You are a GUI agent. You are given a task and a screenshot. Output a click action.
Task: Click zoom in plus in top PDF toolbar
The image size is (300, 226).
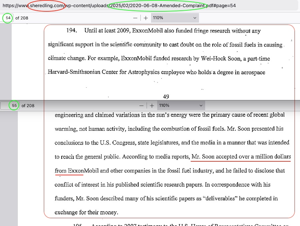tap(145, 18)
